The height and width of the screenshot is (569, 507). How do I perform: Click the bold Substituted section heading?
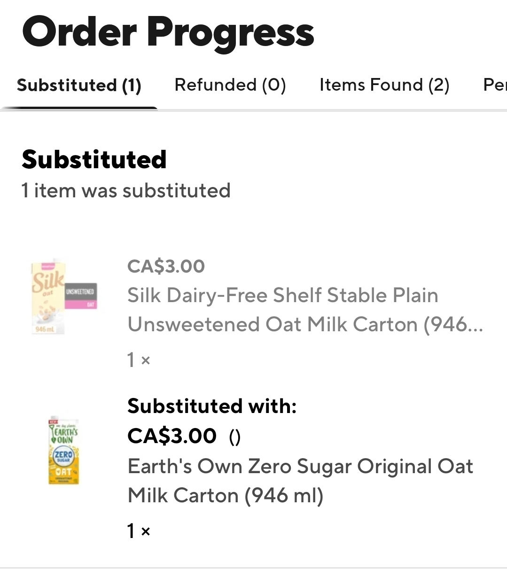[94, 159]
